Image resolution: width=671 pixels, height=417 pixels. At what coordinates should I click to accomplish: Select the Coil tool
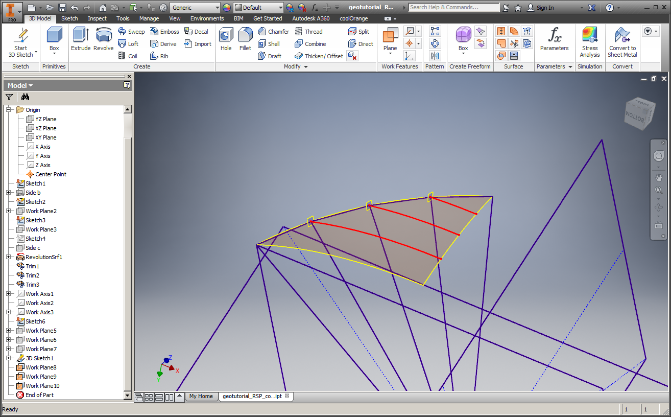[x=128, y=56]
